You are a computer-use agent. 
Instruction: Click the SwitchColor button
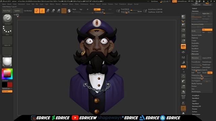coord(6,89)
